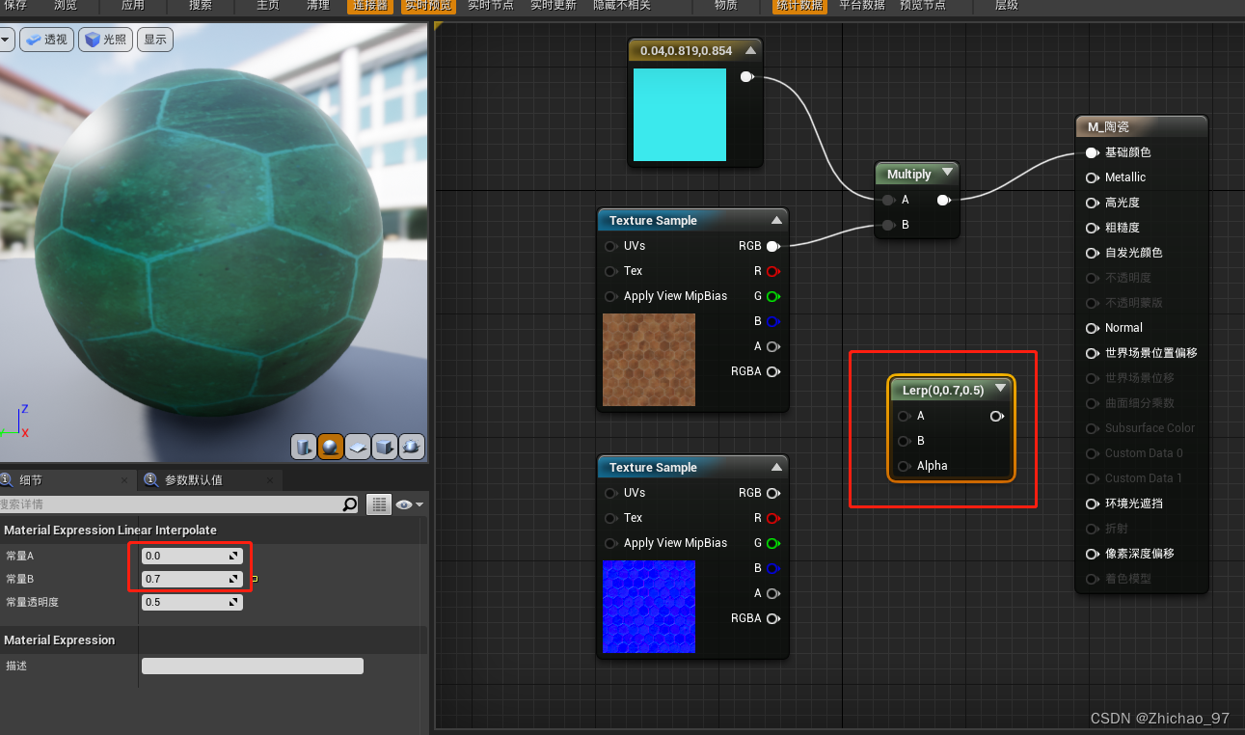Click the 应用 (Apply) toolbar icon
The image size is (1245, 735).
pos(134,7)
